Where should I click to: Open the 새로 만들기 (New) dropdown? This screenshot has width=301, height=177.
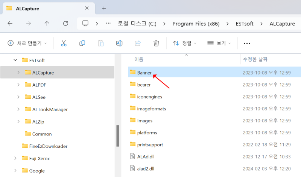point(27,43)
